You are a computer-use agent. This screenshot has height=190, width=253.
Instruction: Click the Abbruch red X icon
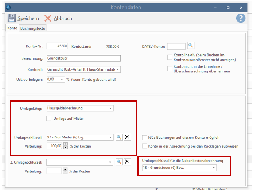[x=48, y=18]
